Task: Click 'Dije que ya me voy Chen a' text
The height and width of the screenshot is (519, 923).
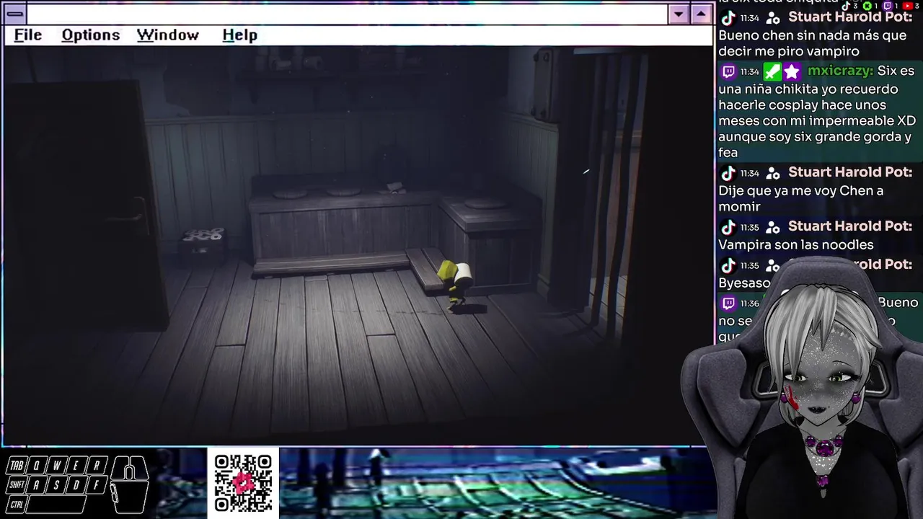Action: pyautogui.click(x=801, y=191)
